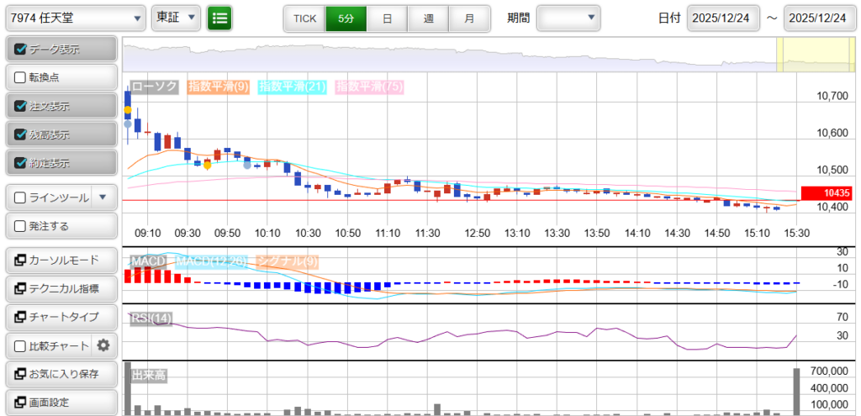Open the 期間 period dropdown
This screenshot has width=861, height=416.
[x=568, y=18]
